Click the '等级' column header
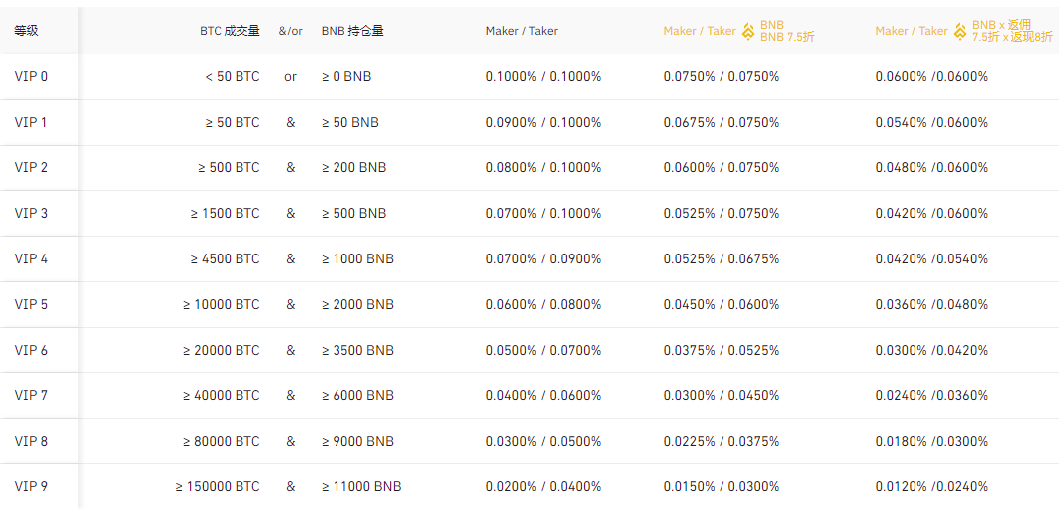The width and height of the screenshot is (1059, 509). pyautogui.click(x=27, y=31)
